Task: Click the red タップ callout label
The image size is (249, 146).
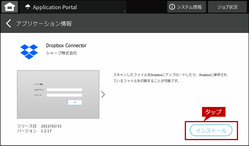Action: click(214, 112)
